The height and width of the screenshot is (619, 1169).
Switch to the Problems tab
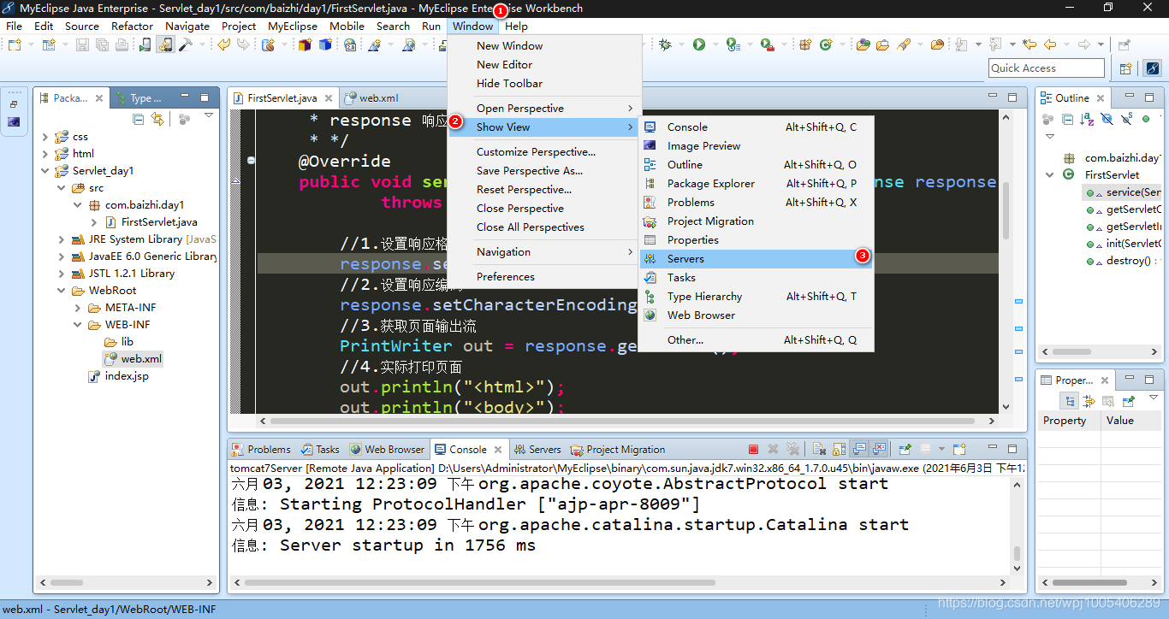click(x=261, y=450)
